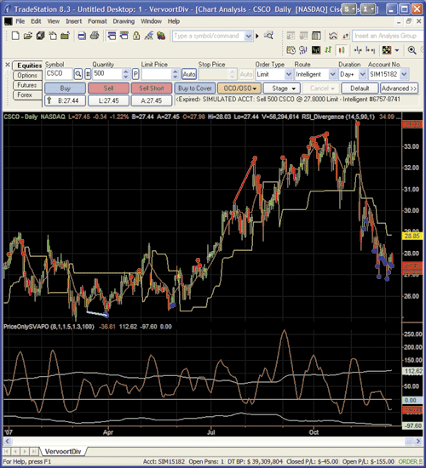Viewport: 426px width, 468px height.
Task: Switch to the Futures order tab
Action: (x=27, y=85)
